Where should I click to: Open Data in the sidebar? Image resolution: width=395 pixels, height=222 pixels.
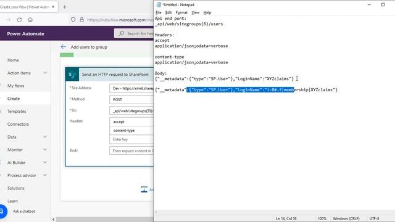pos(12,137)
